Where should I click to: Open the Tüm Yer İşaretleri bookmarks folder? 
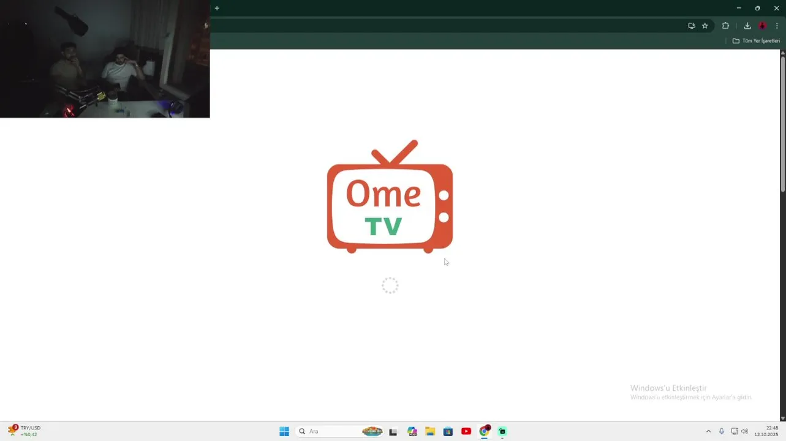pos(757,41)
